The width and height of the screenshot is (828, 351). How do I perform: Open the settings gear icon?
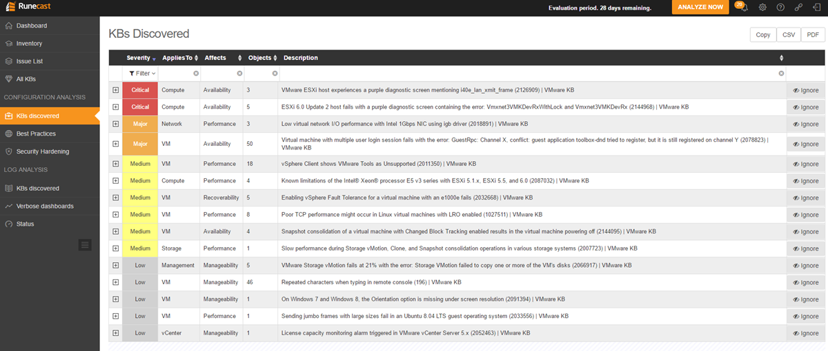[x=762, y=8]
